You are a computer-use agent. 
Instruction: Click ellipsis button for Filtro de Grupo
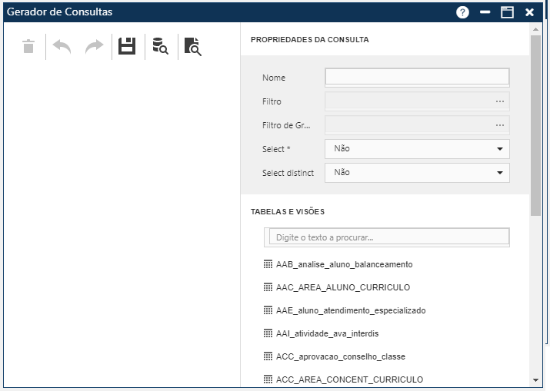tap(500, 125)
